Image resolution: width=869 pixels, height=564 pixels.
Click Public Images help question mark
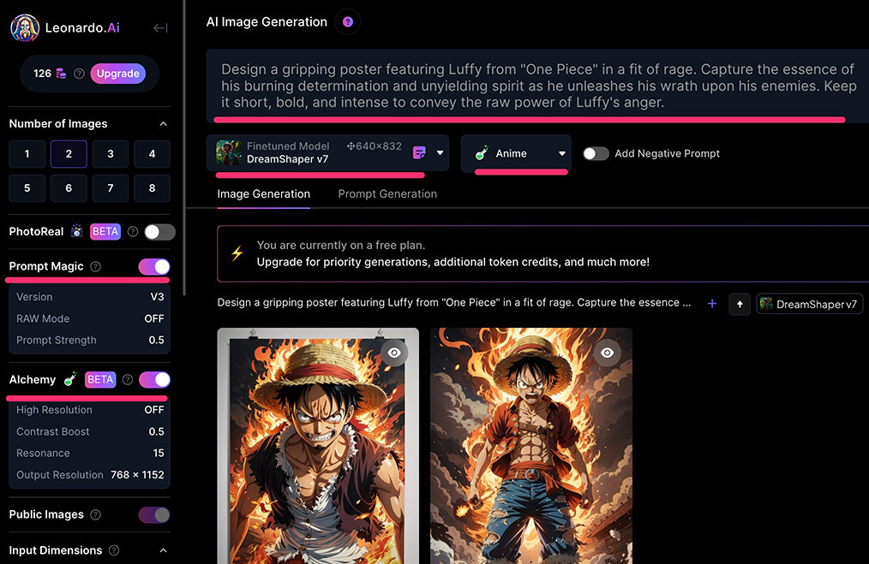(x=95, y=514)
